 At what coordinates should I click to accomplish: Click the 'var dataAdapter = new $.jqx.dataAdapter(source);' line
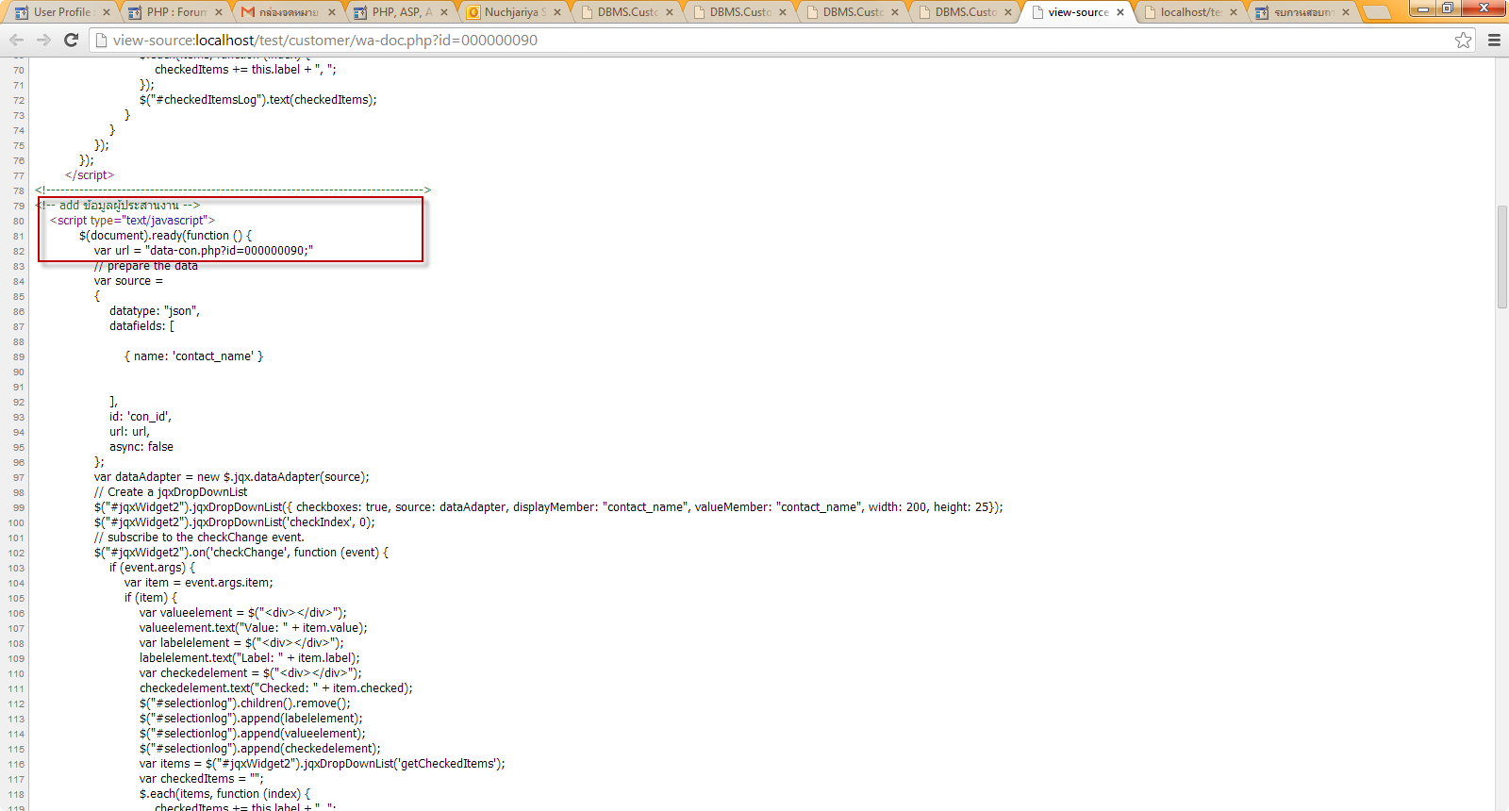click(232, 477)
